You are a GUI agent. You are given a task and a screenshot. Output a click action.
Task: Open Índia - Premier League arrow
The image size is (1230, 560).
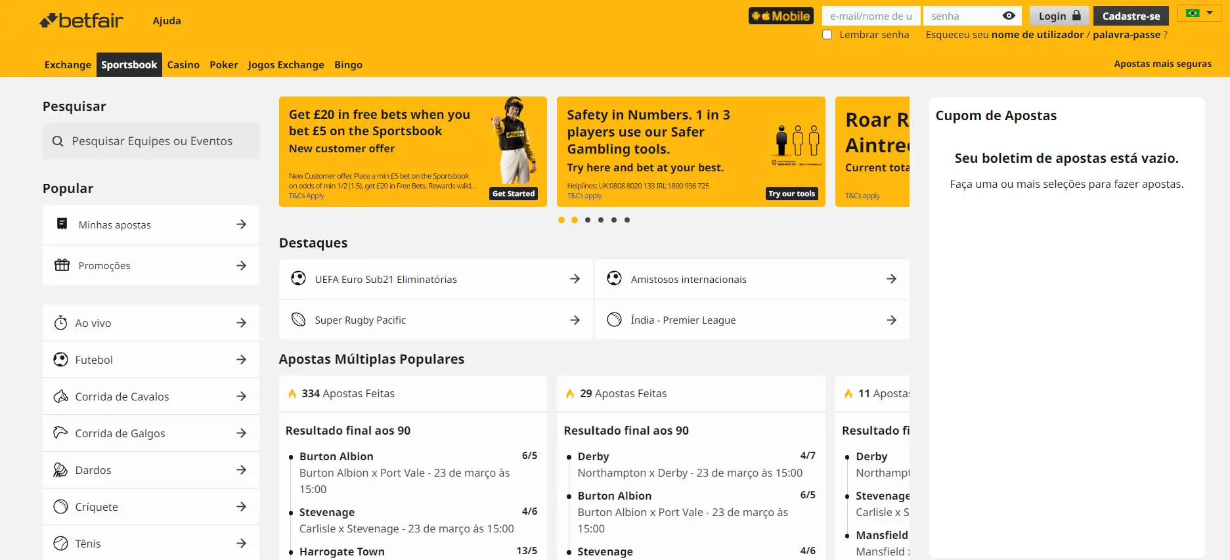891,320
